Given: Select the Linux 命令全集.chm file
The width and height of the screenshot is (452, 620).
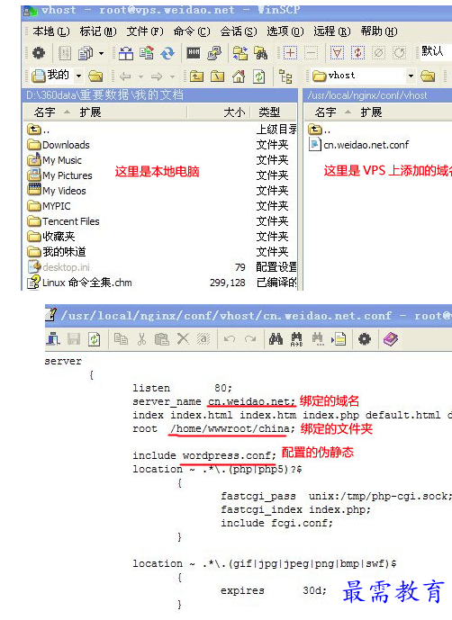Looking at the screenshot, I should click(79, 283).
